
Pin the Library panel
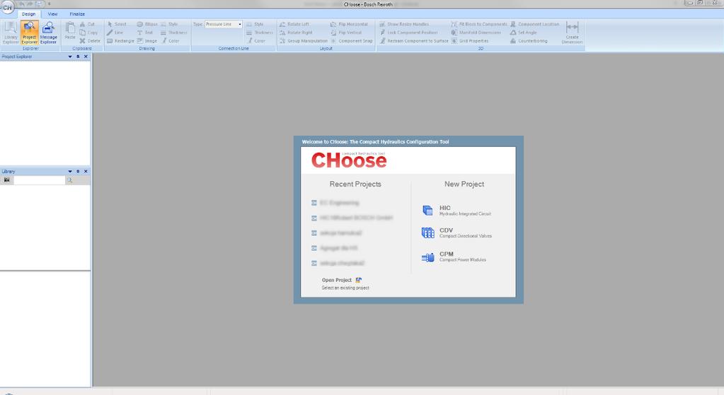coord(78,172)
